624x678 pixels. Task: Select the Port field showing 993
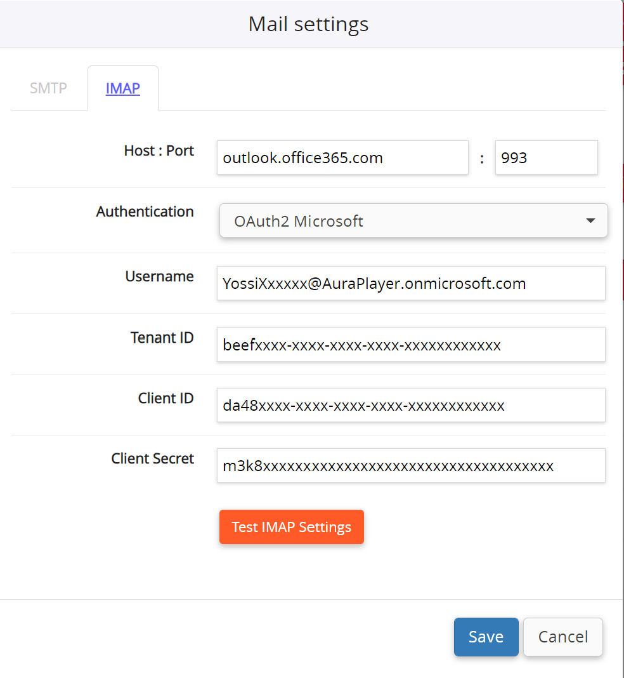point(546,157)
